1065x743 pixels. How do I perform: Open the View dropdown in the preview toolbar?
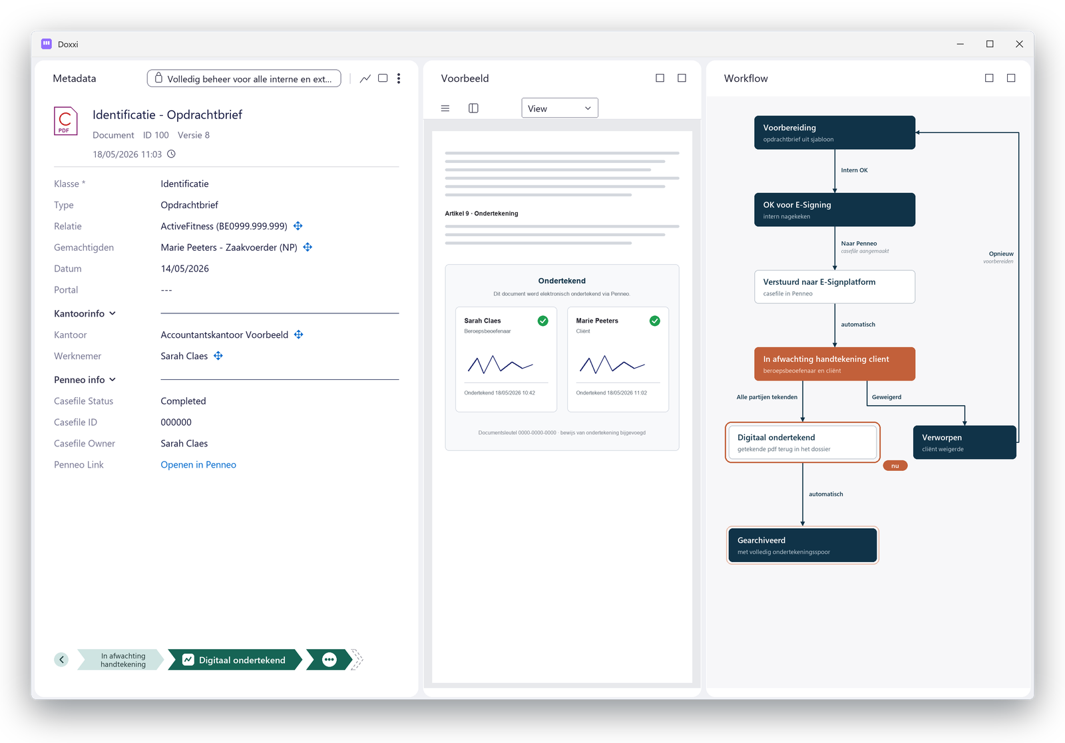click(x=560, y=108)
